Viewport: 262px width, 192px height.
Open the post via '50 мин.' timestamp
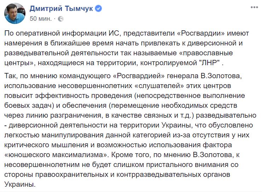pos(41,19)
